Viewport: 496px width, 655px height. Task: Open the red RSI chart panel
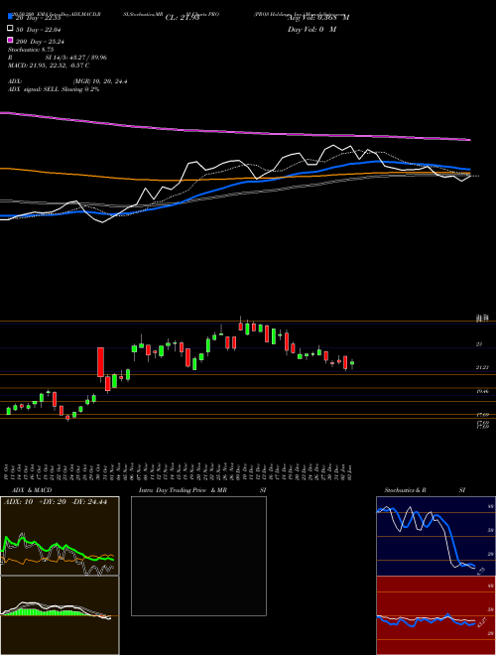tap(435, 615)
